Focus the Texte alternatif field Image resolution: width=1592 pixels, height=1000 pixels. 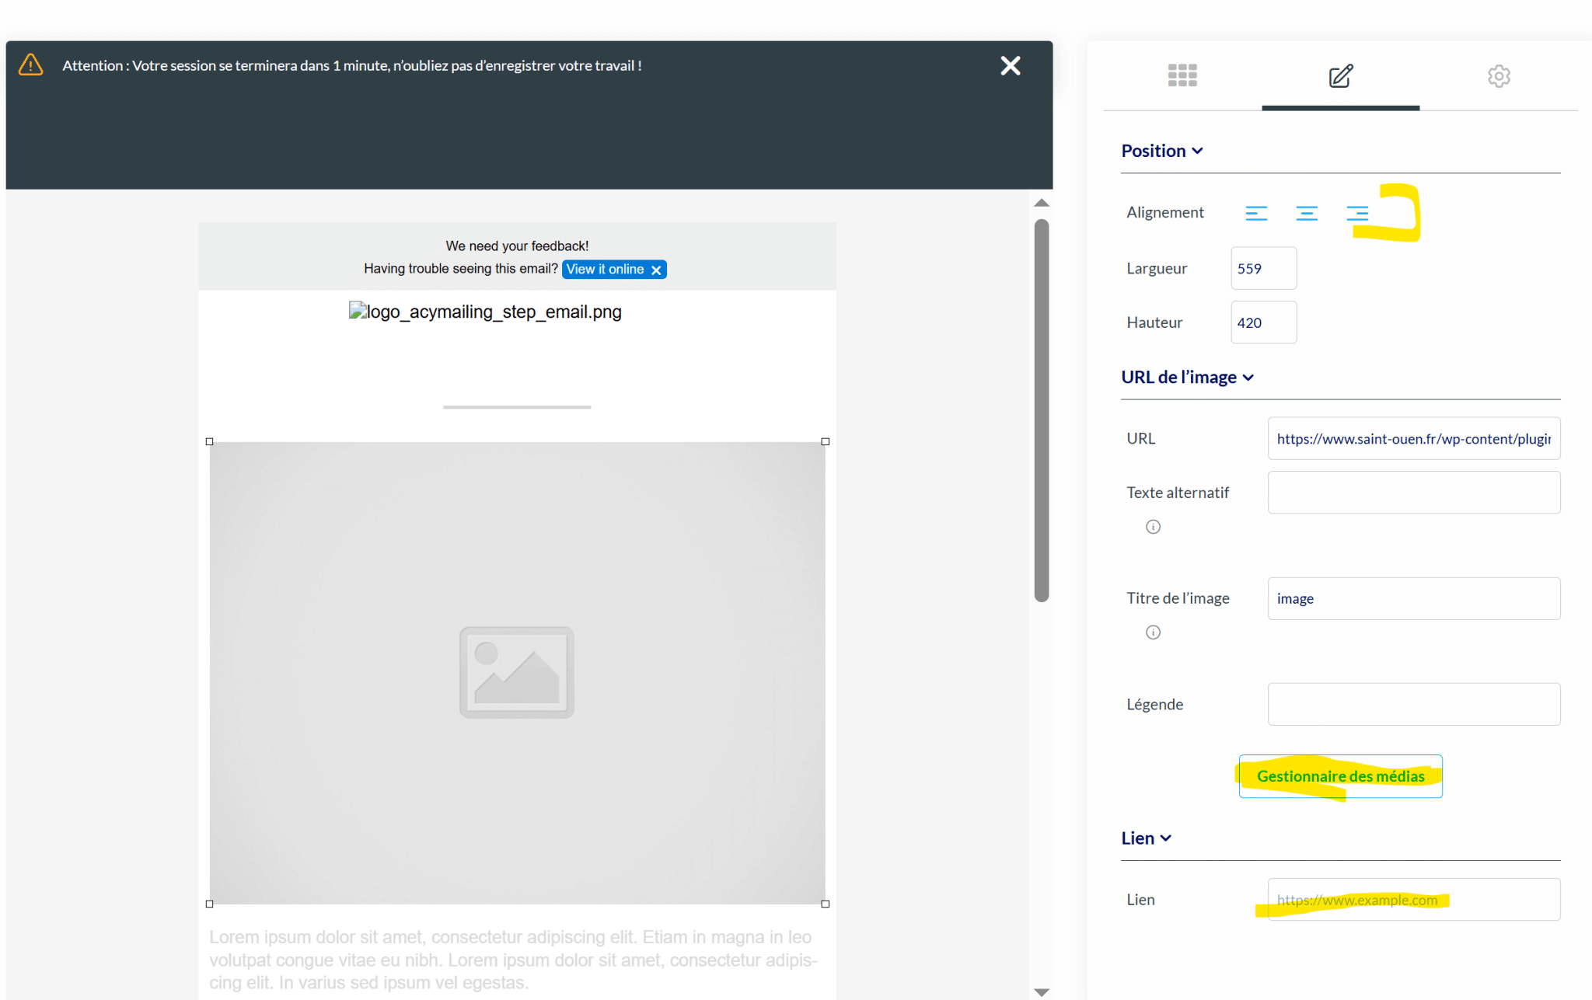click(1413, 493)
